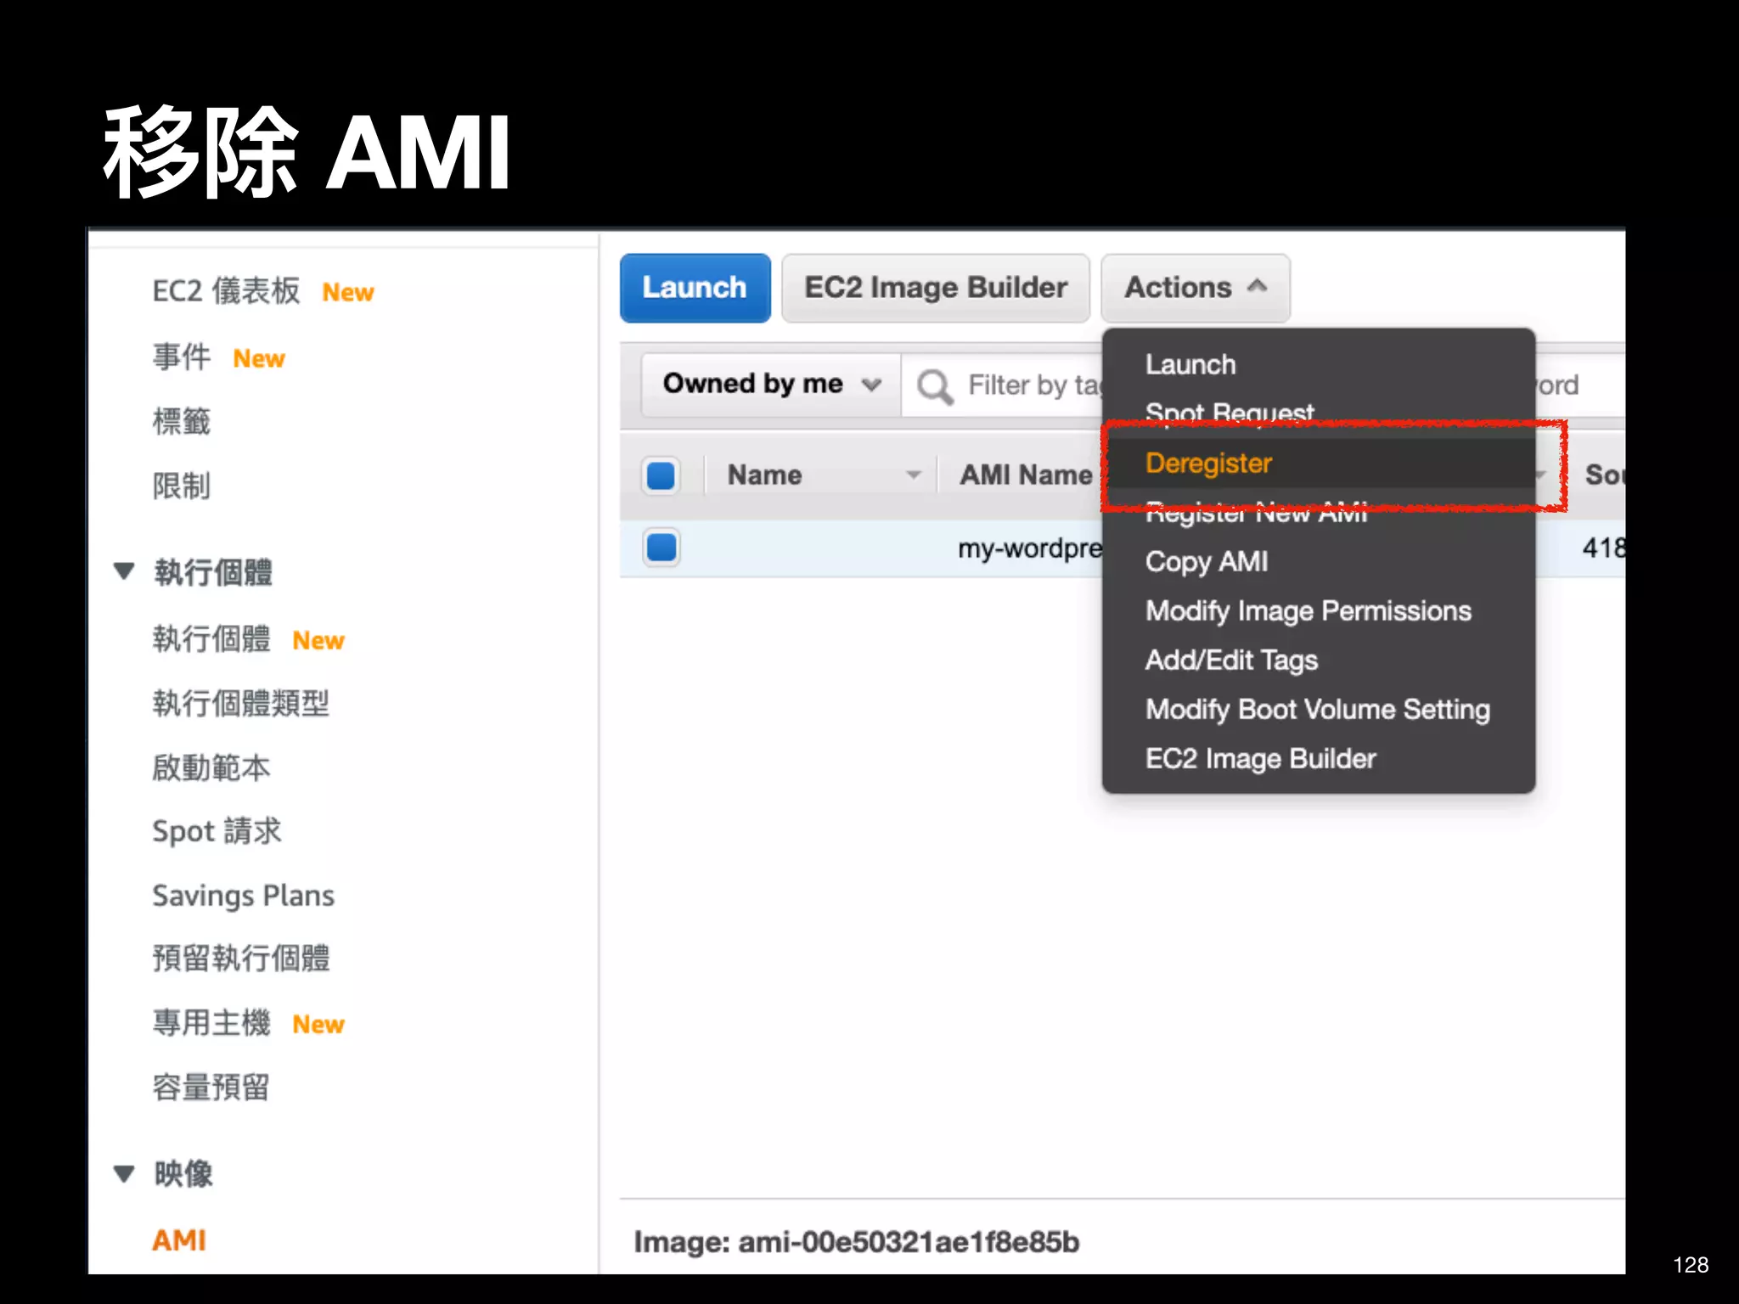Open 事件 sidebar link
1739x1304 pixels.
[x=181, y=357]
